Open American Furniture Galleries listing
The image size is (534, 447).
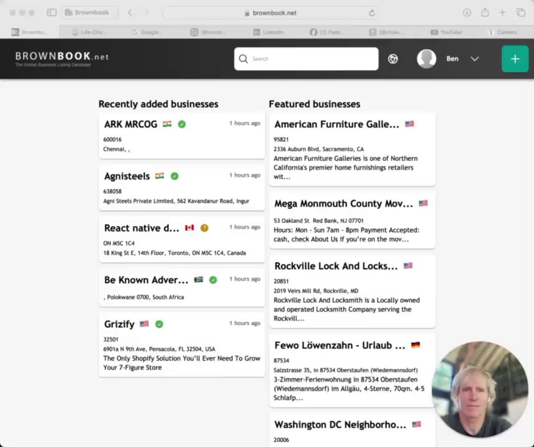337,124
